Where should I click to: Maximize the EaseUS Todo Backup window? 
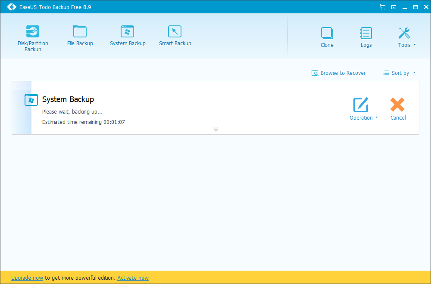[415, 7]
